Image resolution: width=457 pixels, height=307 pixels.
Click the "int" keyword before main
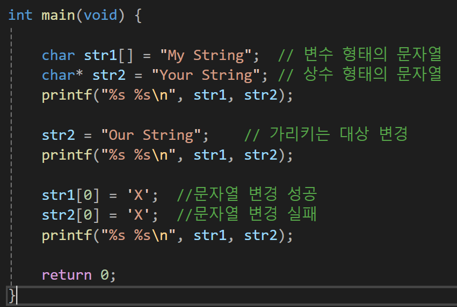point(20,15)
